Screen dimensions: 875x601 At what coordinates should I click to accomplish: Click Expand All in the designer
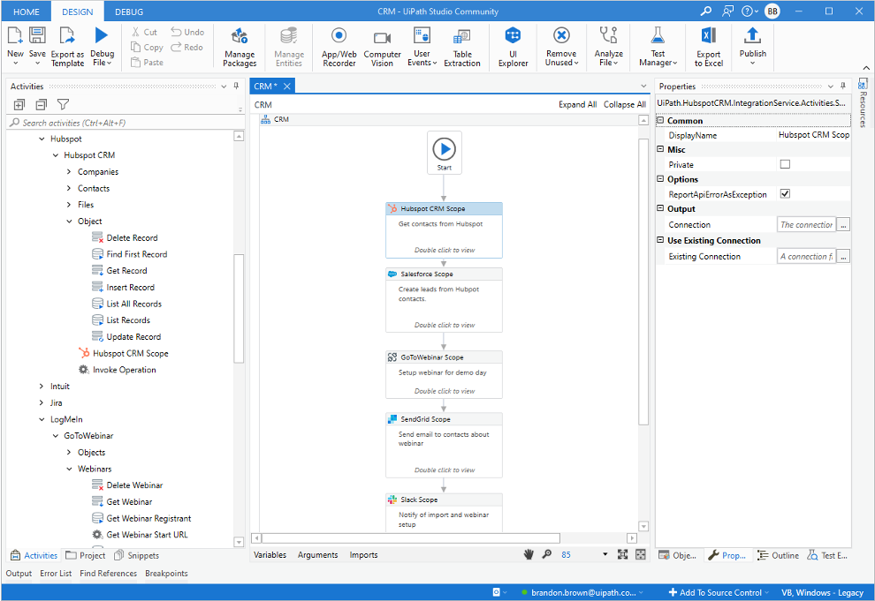pyautogui.click(x=577, y=104)
